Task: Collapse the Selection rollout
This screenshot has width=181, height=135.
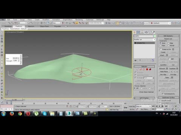Action: point(144,66)
